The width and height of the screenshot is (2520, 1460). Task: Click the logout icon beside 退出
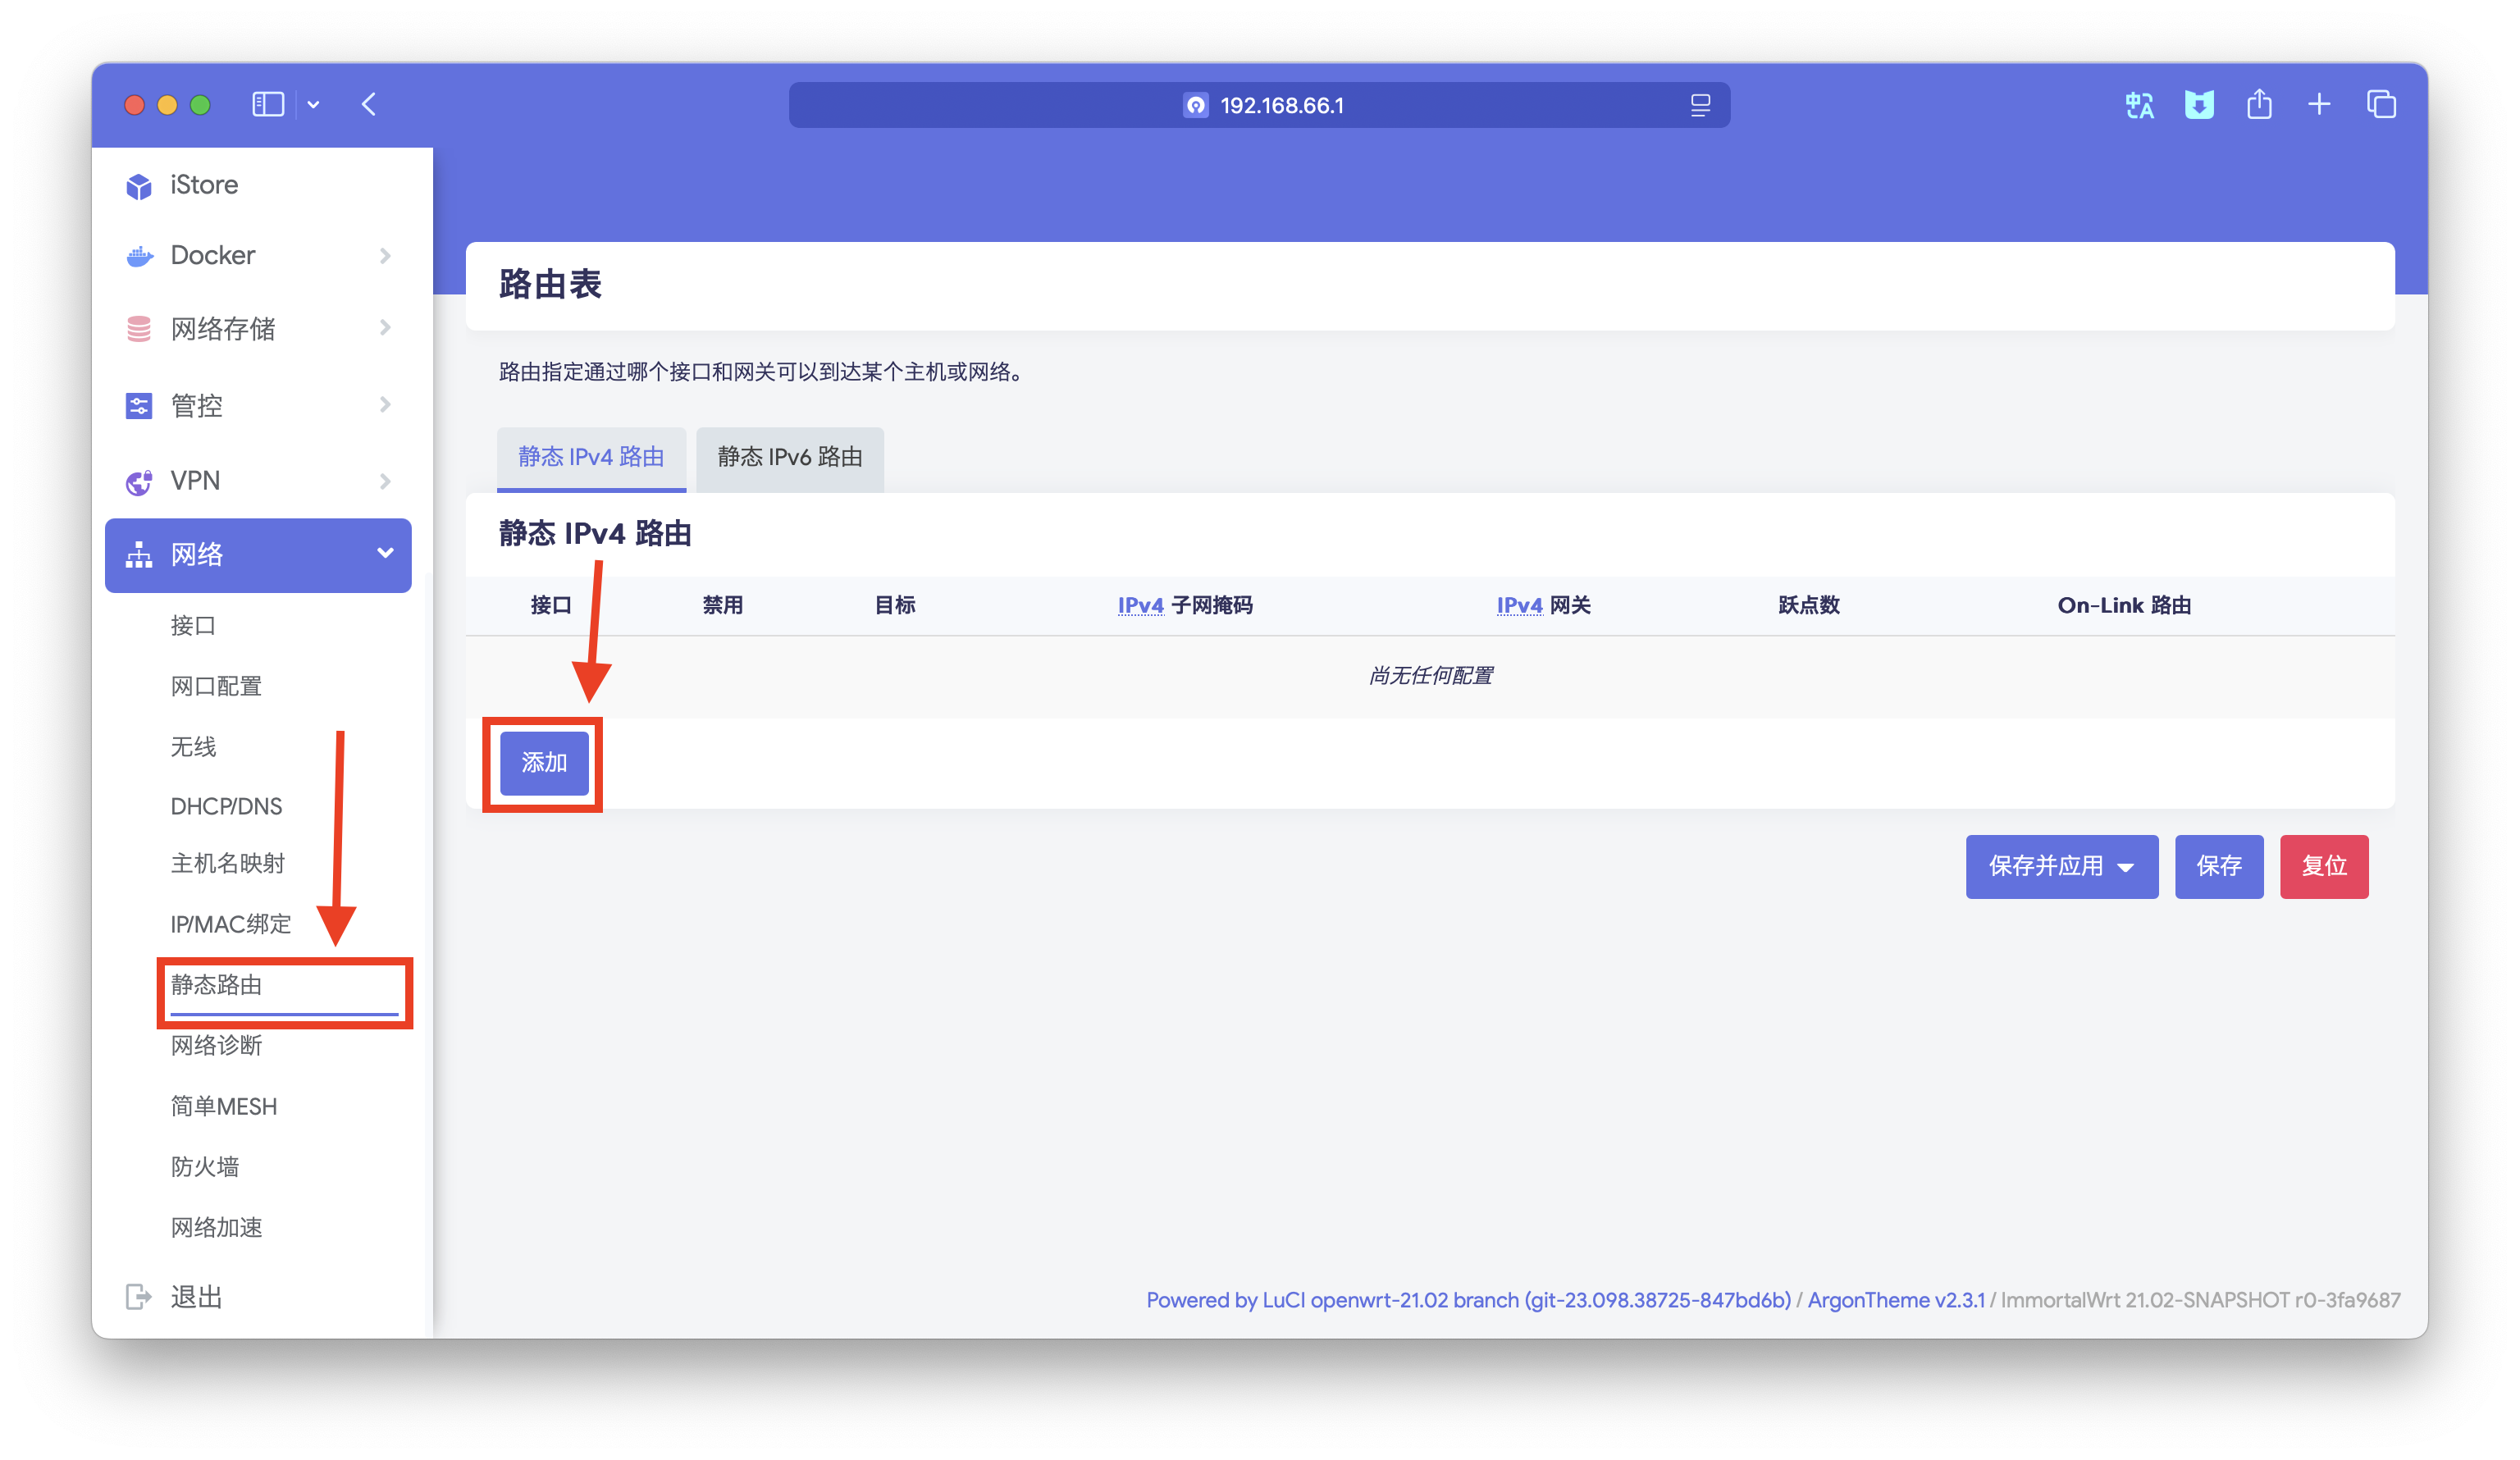139,1296
